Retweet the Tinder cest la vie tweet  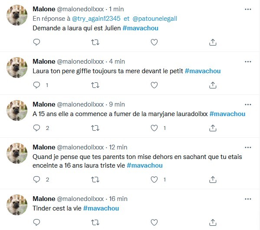(95, 222)
